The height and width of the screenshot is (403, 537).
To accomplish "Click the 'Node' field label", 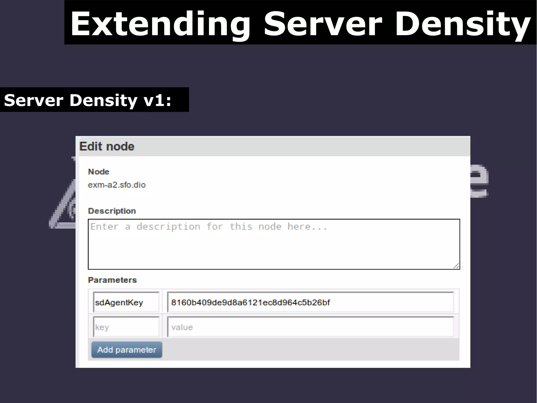I will (x=99, y=172).
